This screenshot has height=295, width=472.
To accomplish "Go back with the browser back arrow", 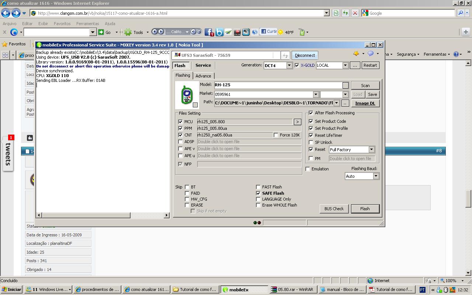I will pos(6,13).
